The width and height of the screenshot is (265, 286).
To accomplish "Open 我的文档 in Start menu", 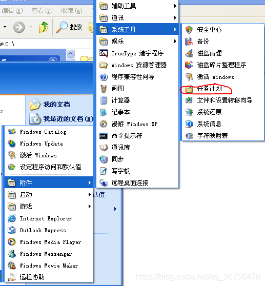I will pos(50,105).
